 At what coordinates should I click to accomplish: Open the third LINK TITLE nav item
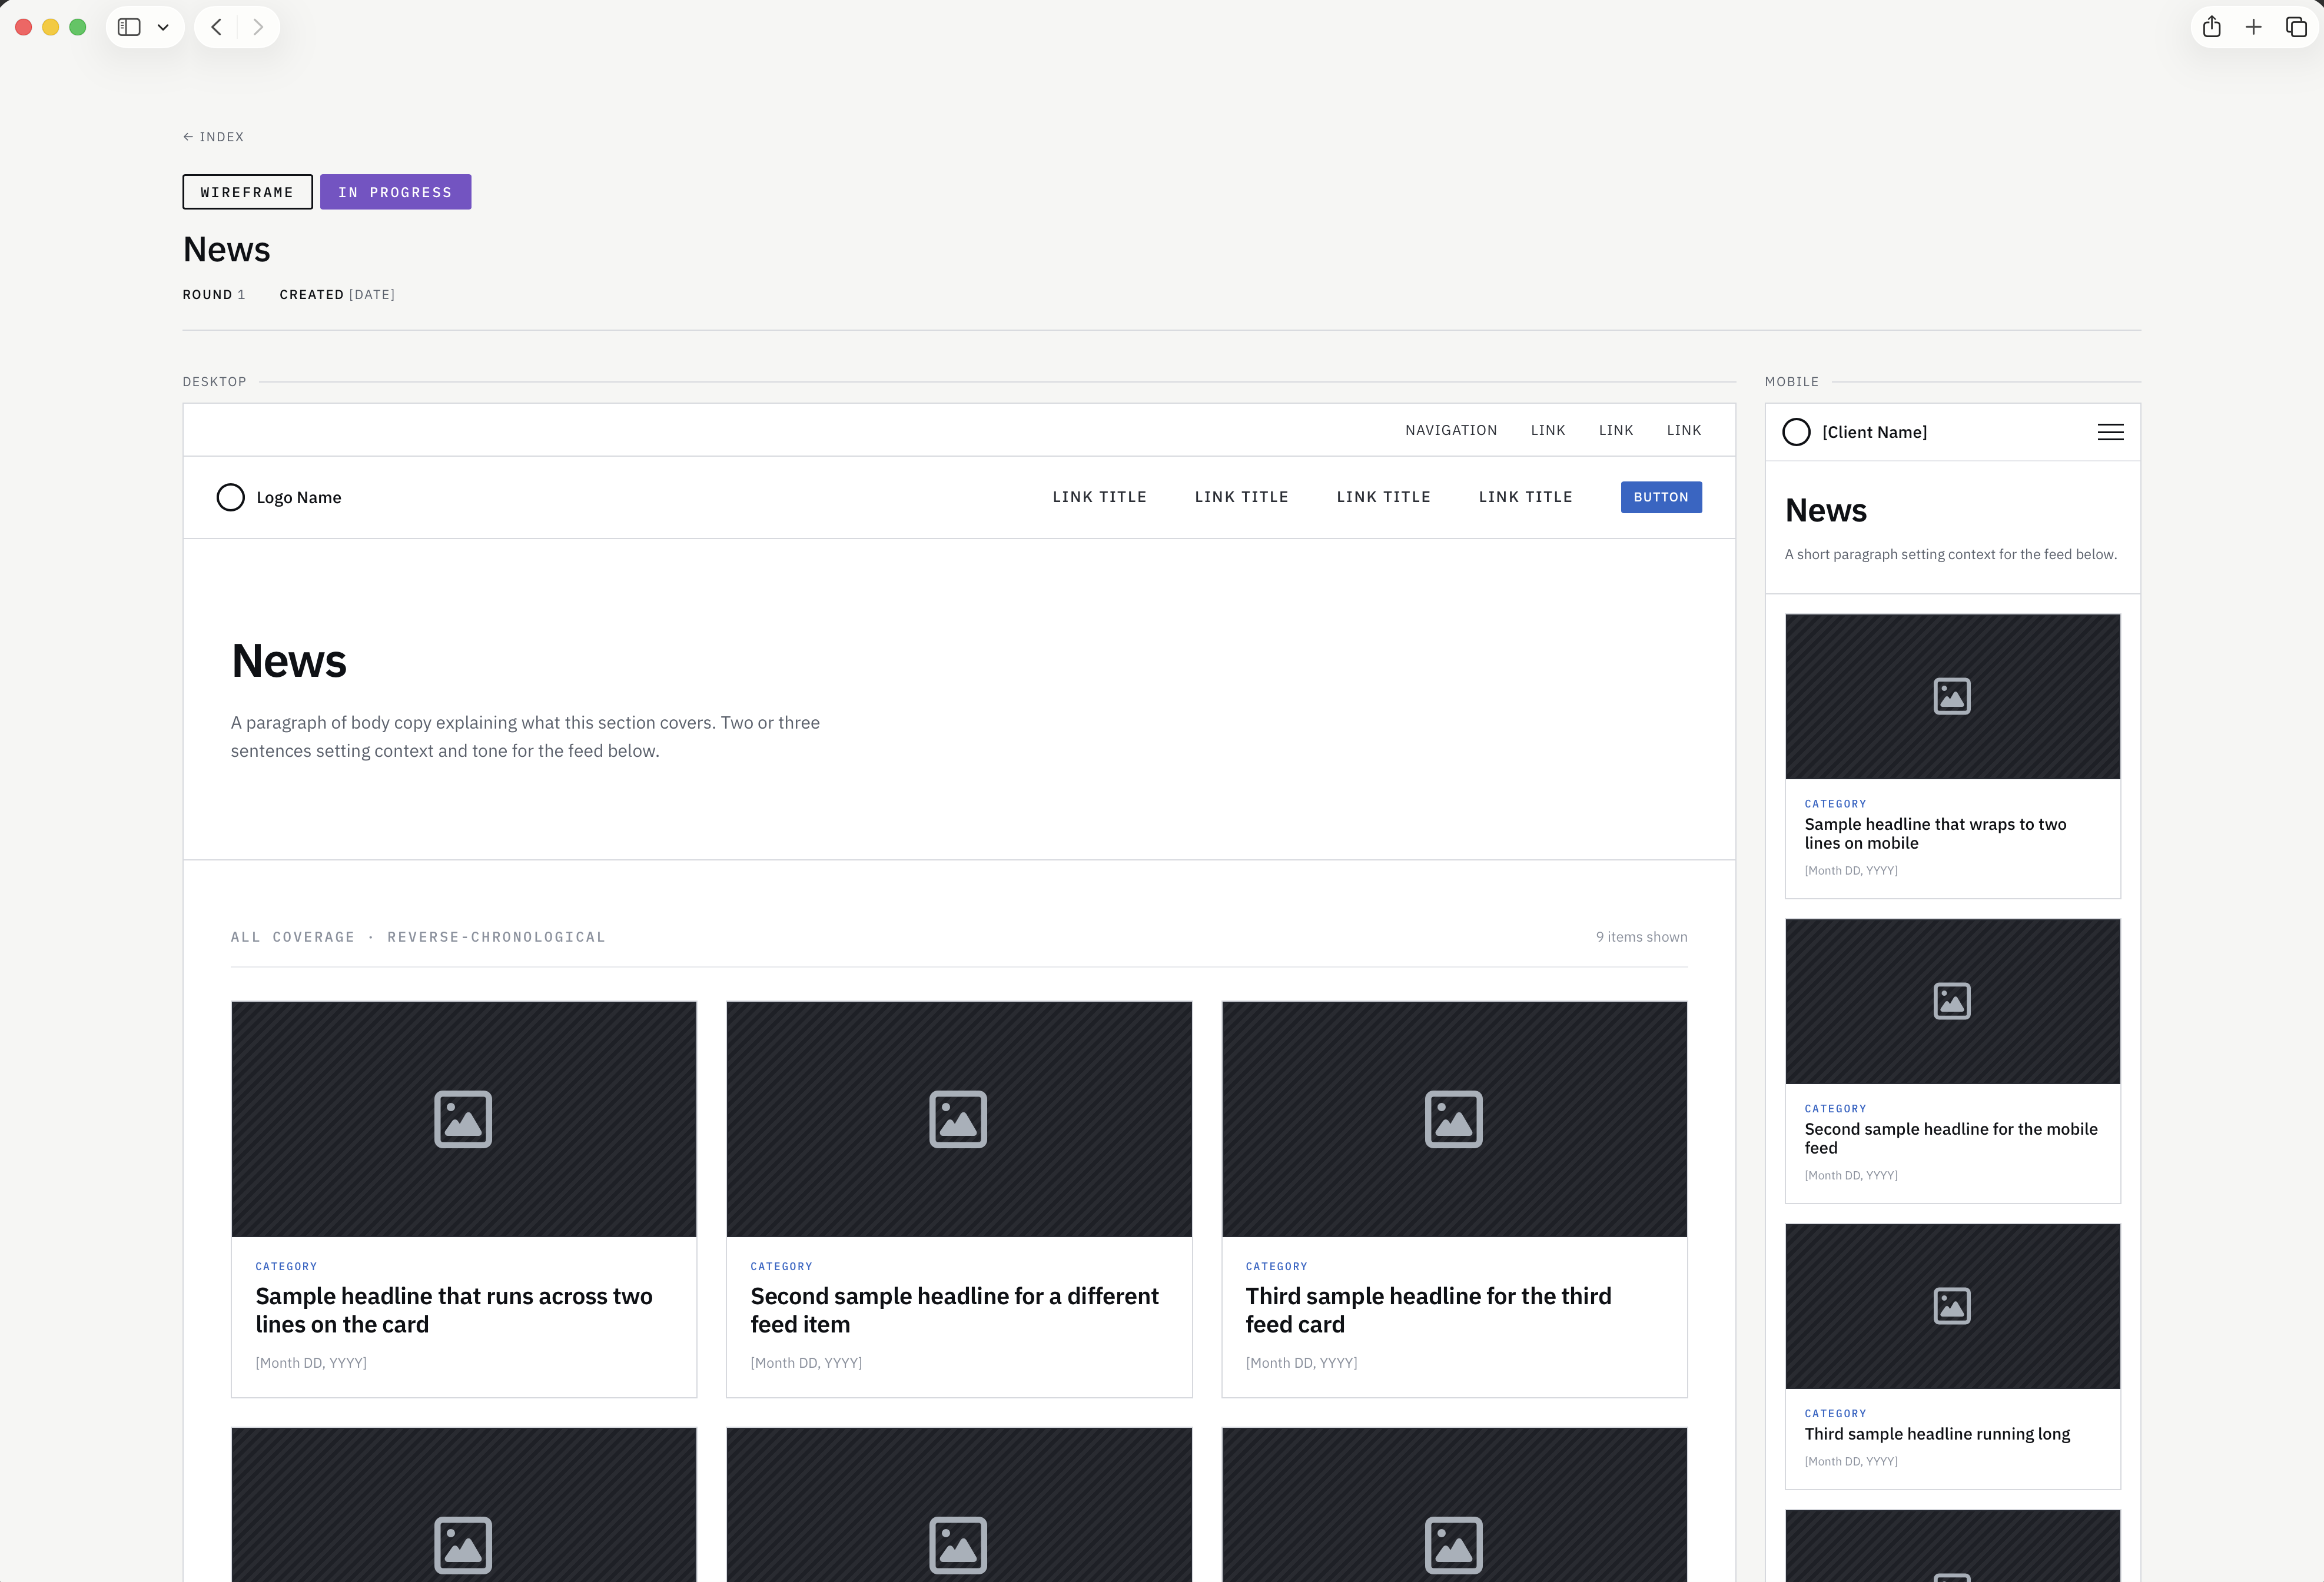[1383, 497]
